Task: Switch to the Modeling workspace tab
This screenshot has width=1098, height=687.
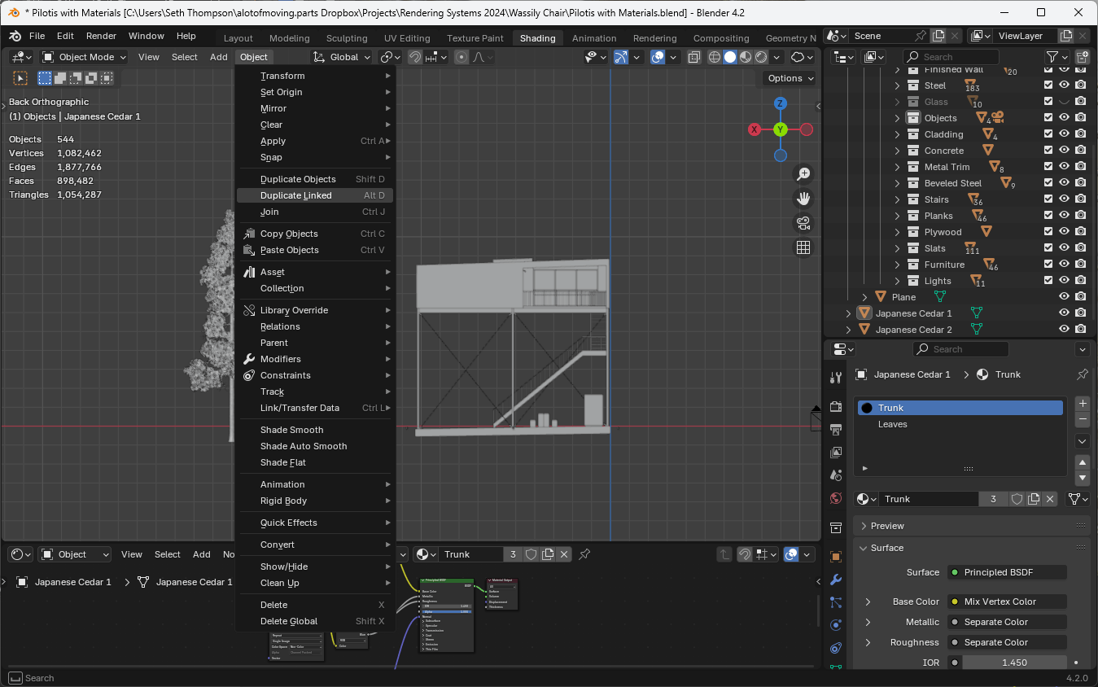Action: click(290, 38)
